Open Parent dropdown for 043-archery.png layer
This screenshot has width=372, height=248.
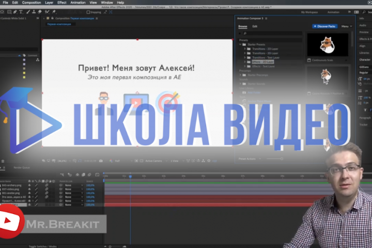coord(74,185)
